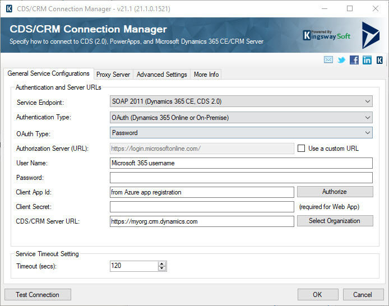Click the Dynamics 365 logo in banner
Image resolution: width=389 pixels, height=306 pixels.
[371, 35]
